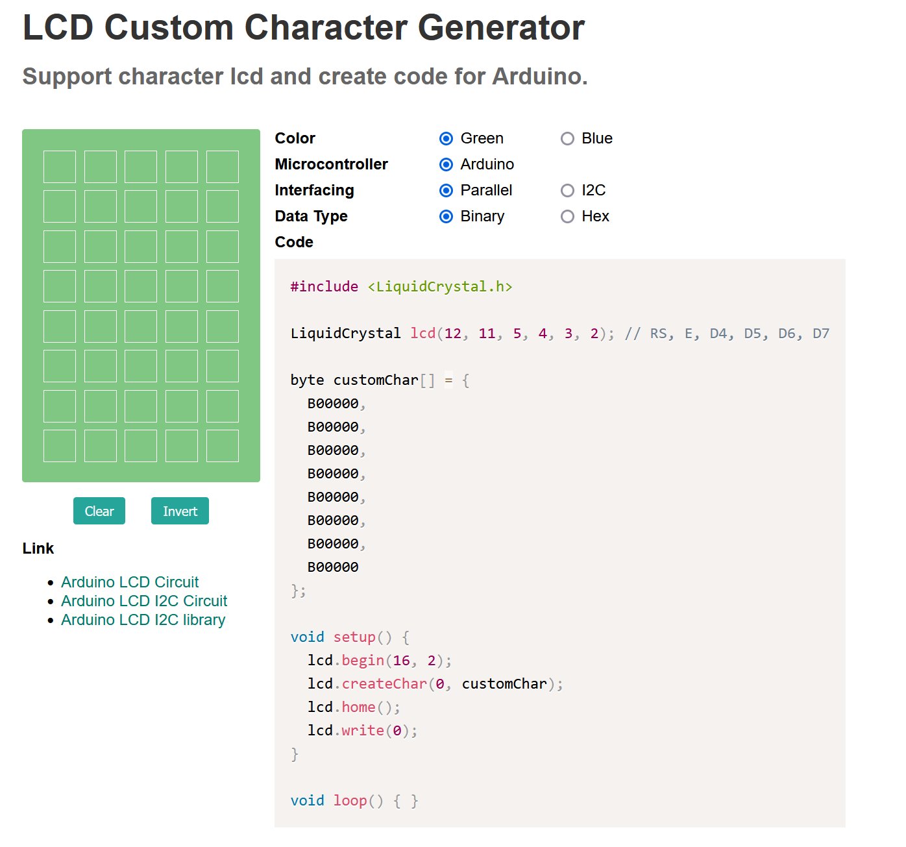This screenshot has width=906, height=847.
Task: Toggle pixel in row 1, column 5
Action: click(x=223, y=167)
